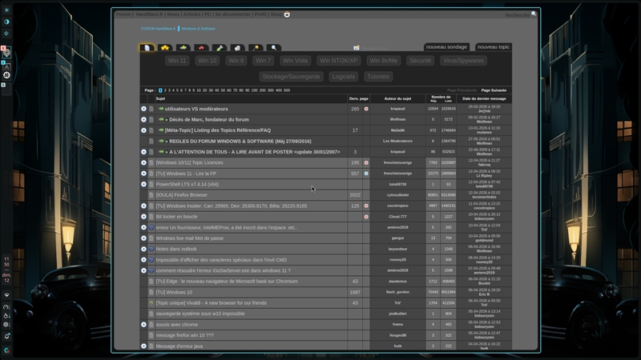This screenshot has width=641, height=360.
Task: Click the nouveau sondage button
Action: (x=446, y=47)
